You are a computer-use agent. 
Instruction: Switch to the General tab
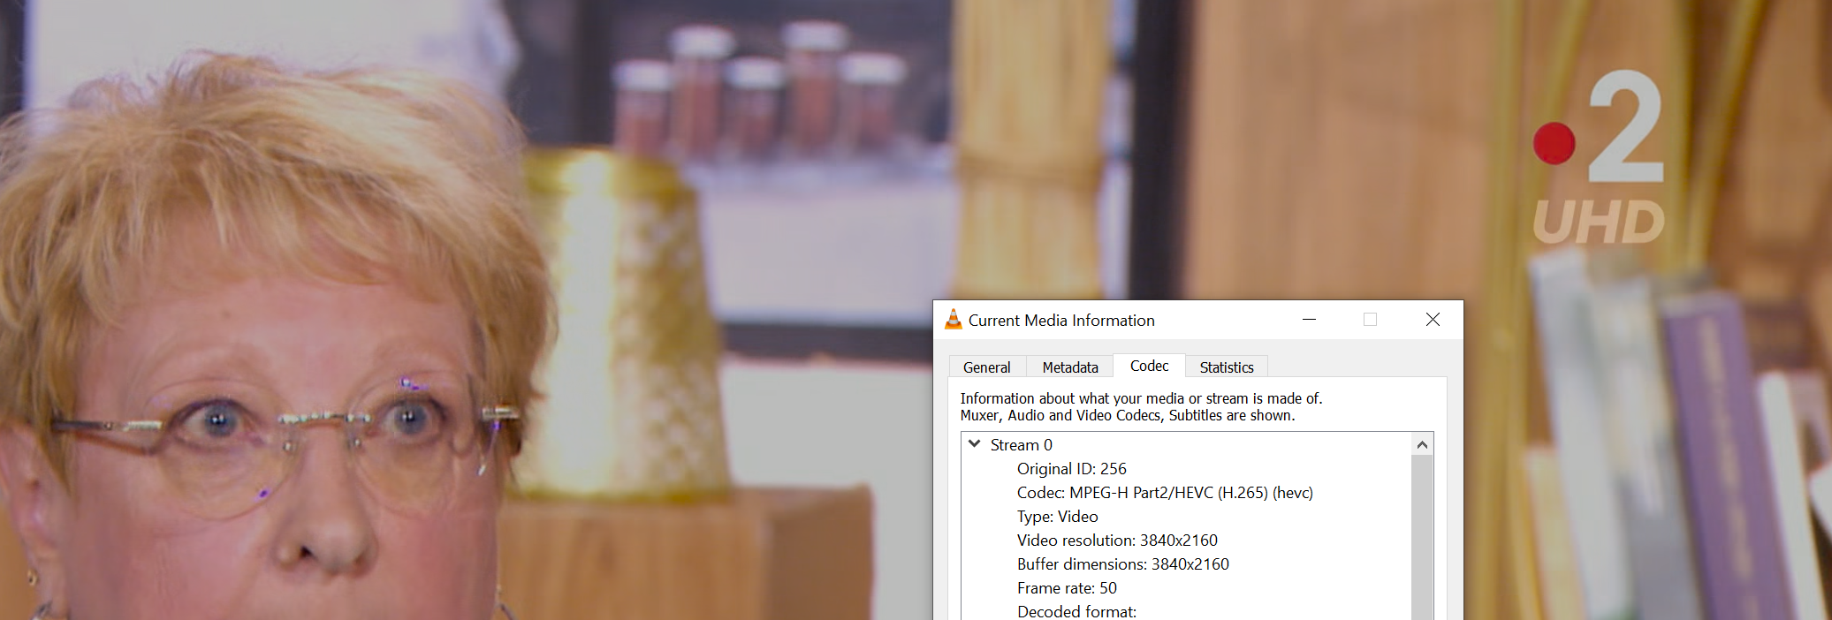click(986, 367)
